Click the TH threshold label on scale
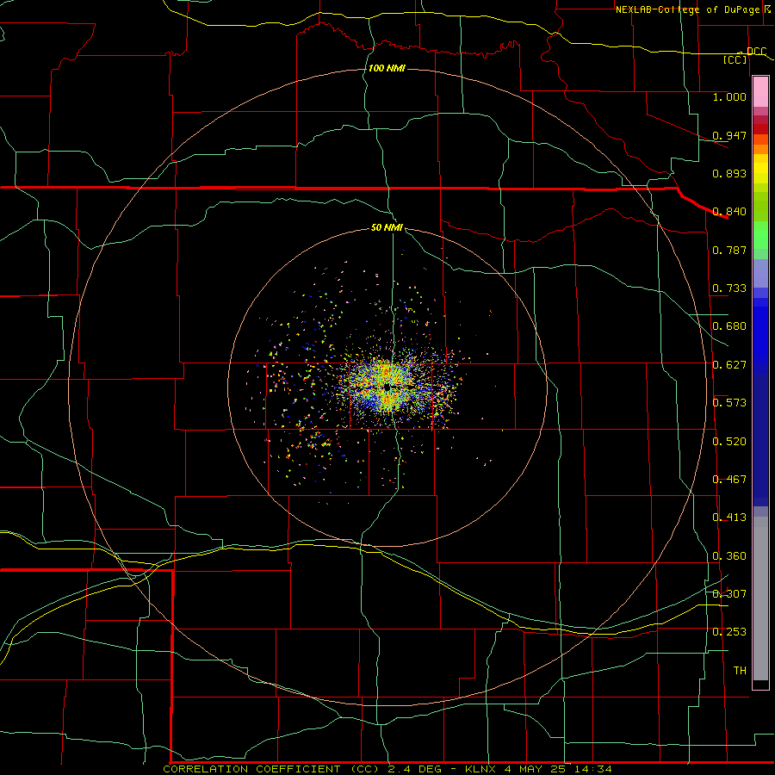 [x=740, y=671]
